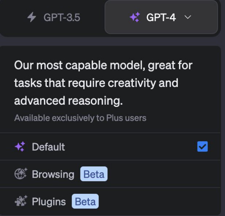Click the "advanced reasoning." line of text

[x=68, y=101]
